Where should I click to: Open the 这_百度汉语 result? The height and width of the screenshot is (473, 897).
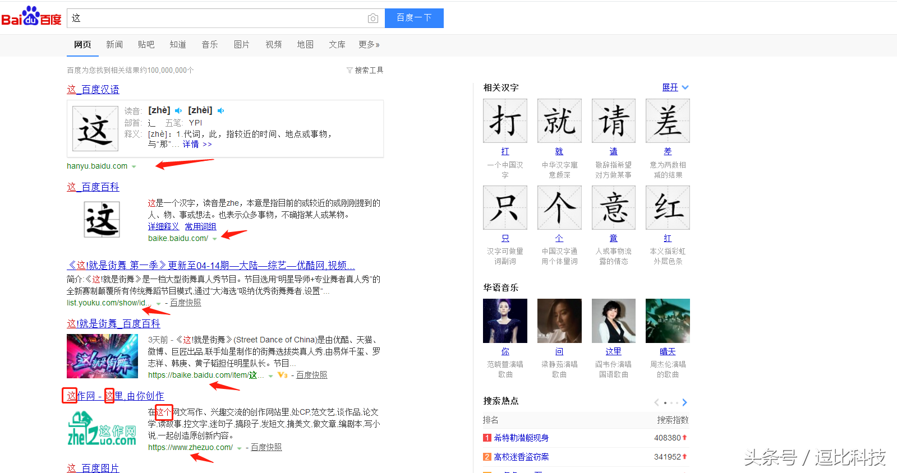[93, 90]
